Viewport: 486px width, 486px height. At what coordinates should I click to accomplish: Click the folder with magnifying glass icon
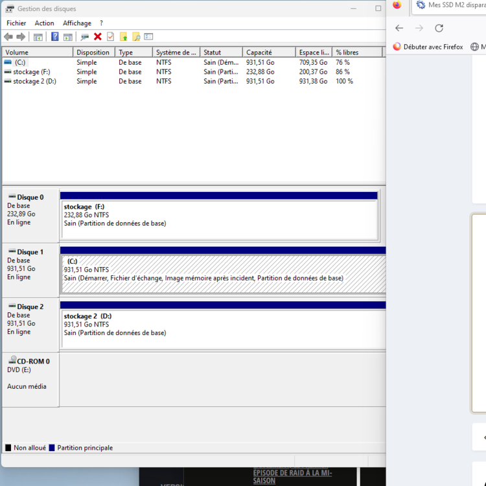136,37
